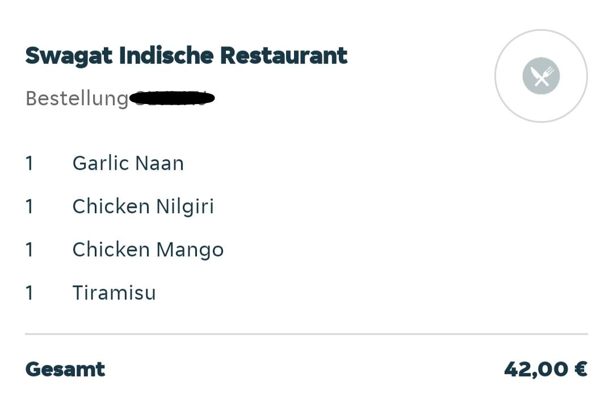Click the Gesamt total label

[x=65, y=369]
